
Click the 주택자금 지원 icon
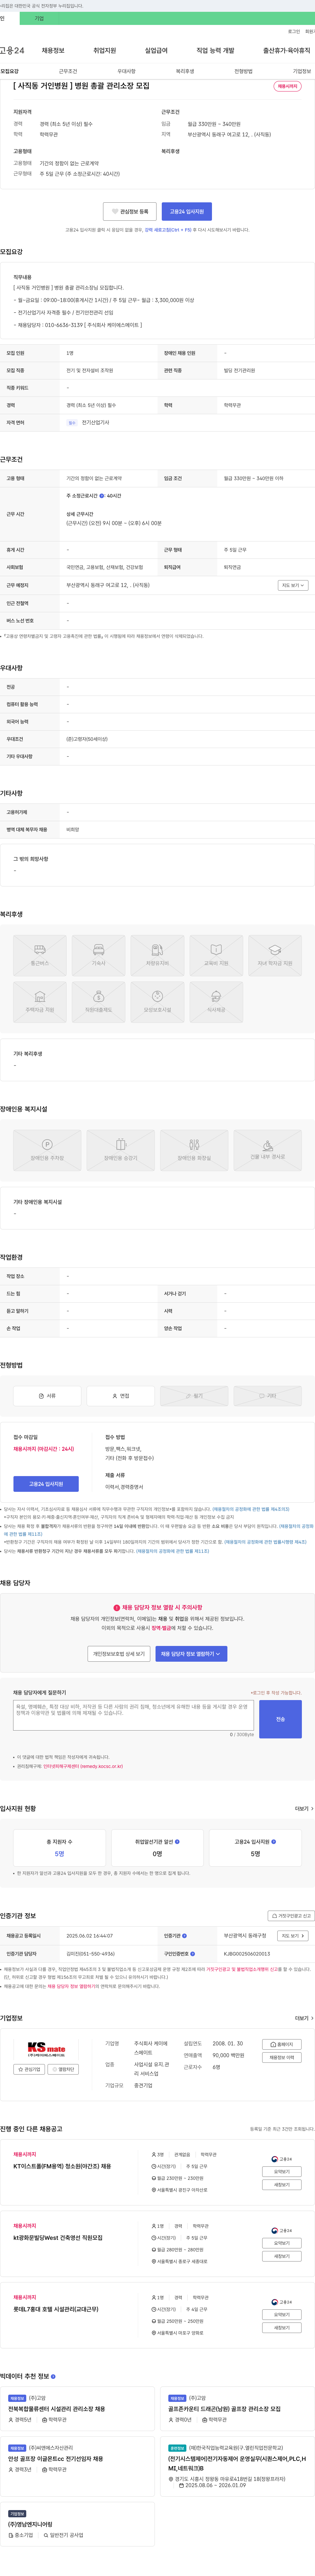coord(40,1002)
